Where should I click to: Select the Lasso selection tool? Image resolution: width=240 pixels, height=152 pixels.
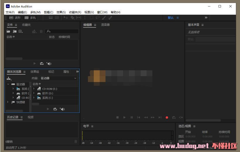tap(98, 18)
